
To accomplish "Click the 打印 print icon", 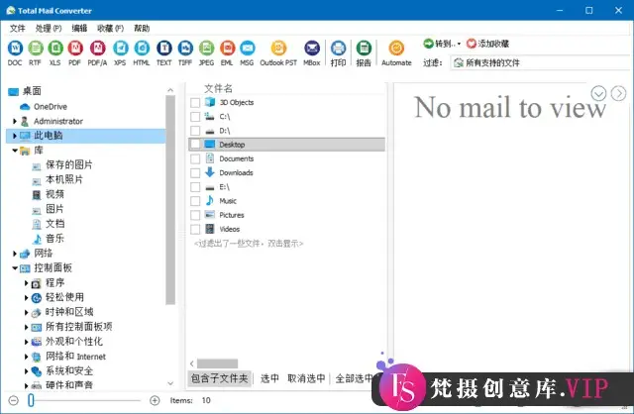I will 339,52.
